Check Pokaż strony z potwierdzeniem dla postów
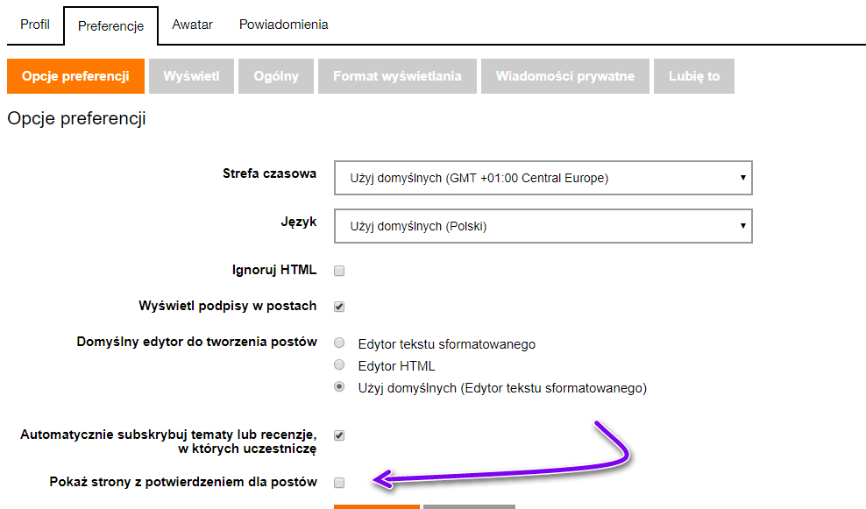 pos(339,482)
